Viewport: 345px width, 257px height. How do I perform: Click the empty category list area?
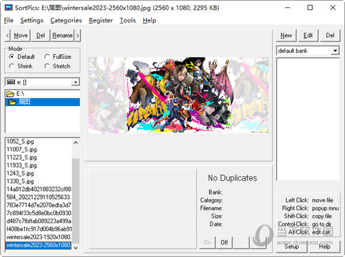coord(308,119)
